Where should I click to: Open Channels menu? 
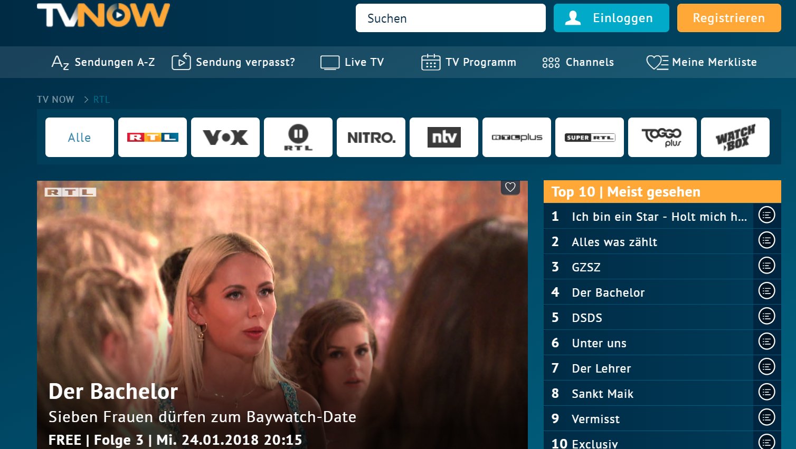(578, 62)
